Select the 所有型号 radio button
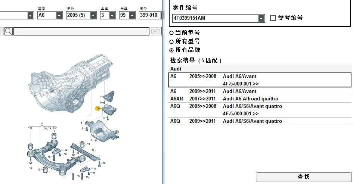 [171, 41]
